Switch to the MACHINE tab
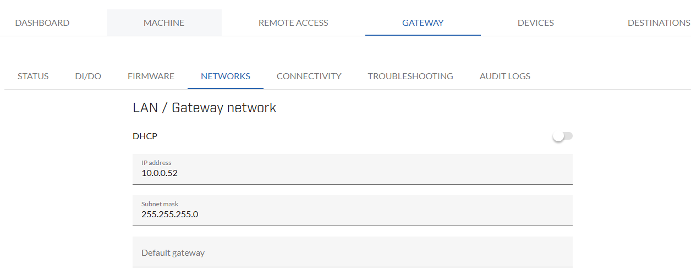691x275 pixels. pyautogui.click(x=164, y=23)
